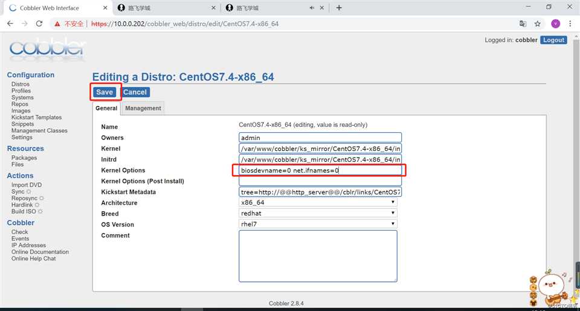Click the Owners input field
Viewport: 580px width, 311px height.
(x=320, y=138)
